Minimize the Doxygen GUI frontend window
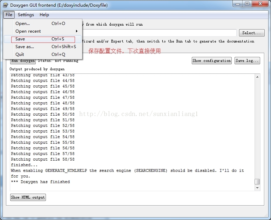Viewport: 271px width, 220px height. (238, 4)
